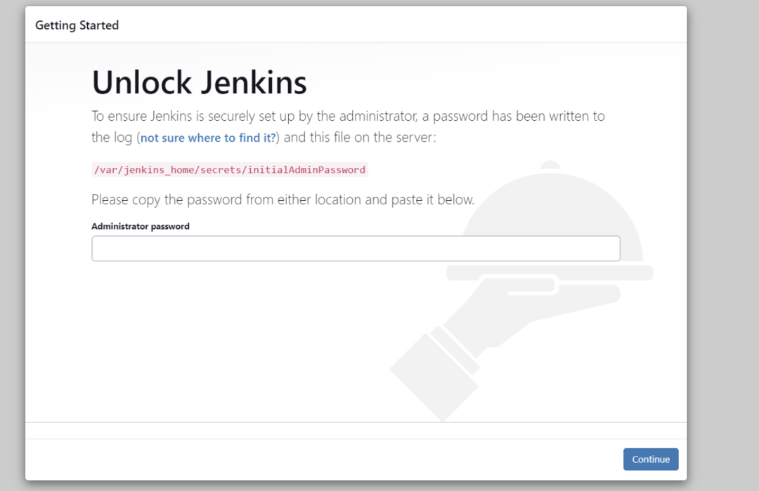Viewport: 759px width, 491px height.
Task: Click the "Administrator password" field label
Action: click(x=141, y=226)
